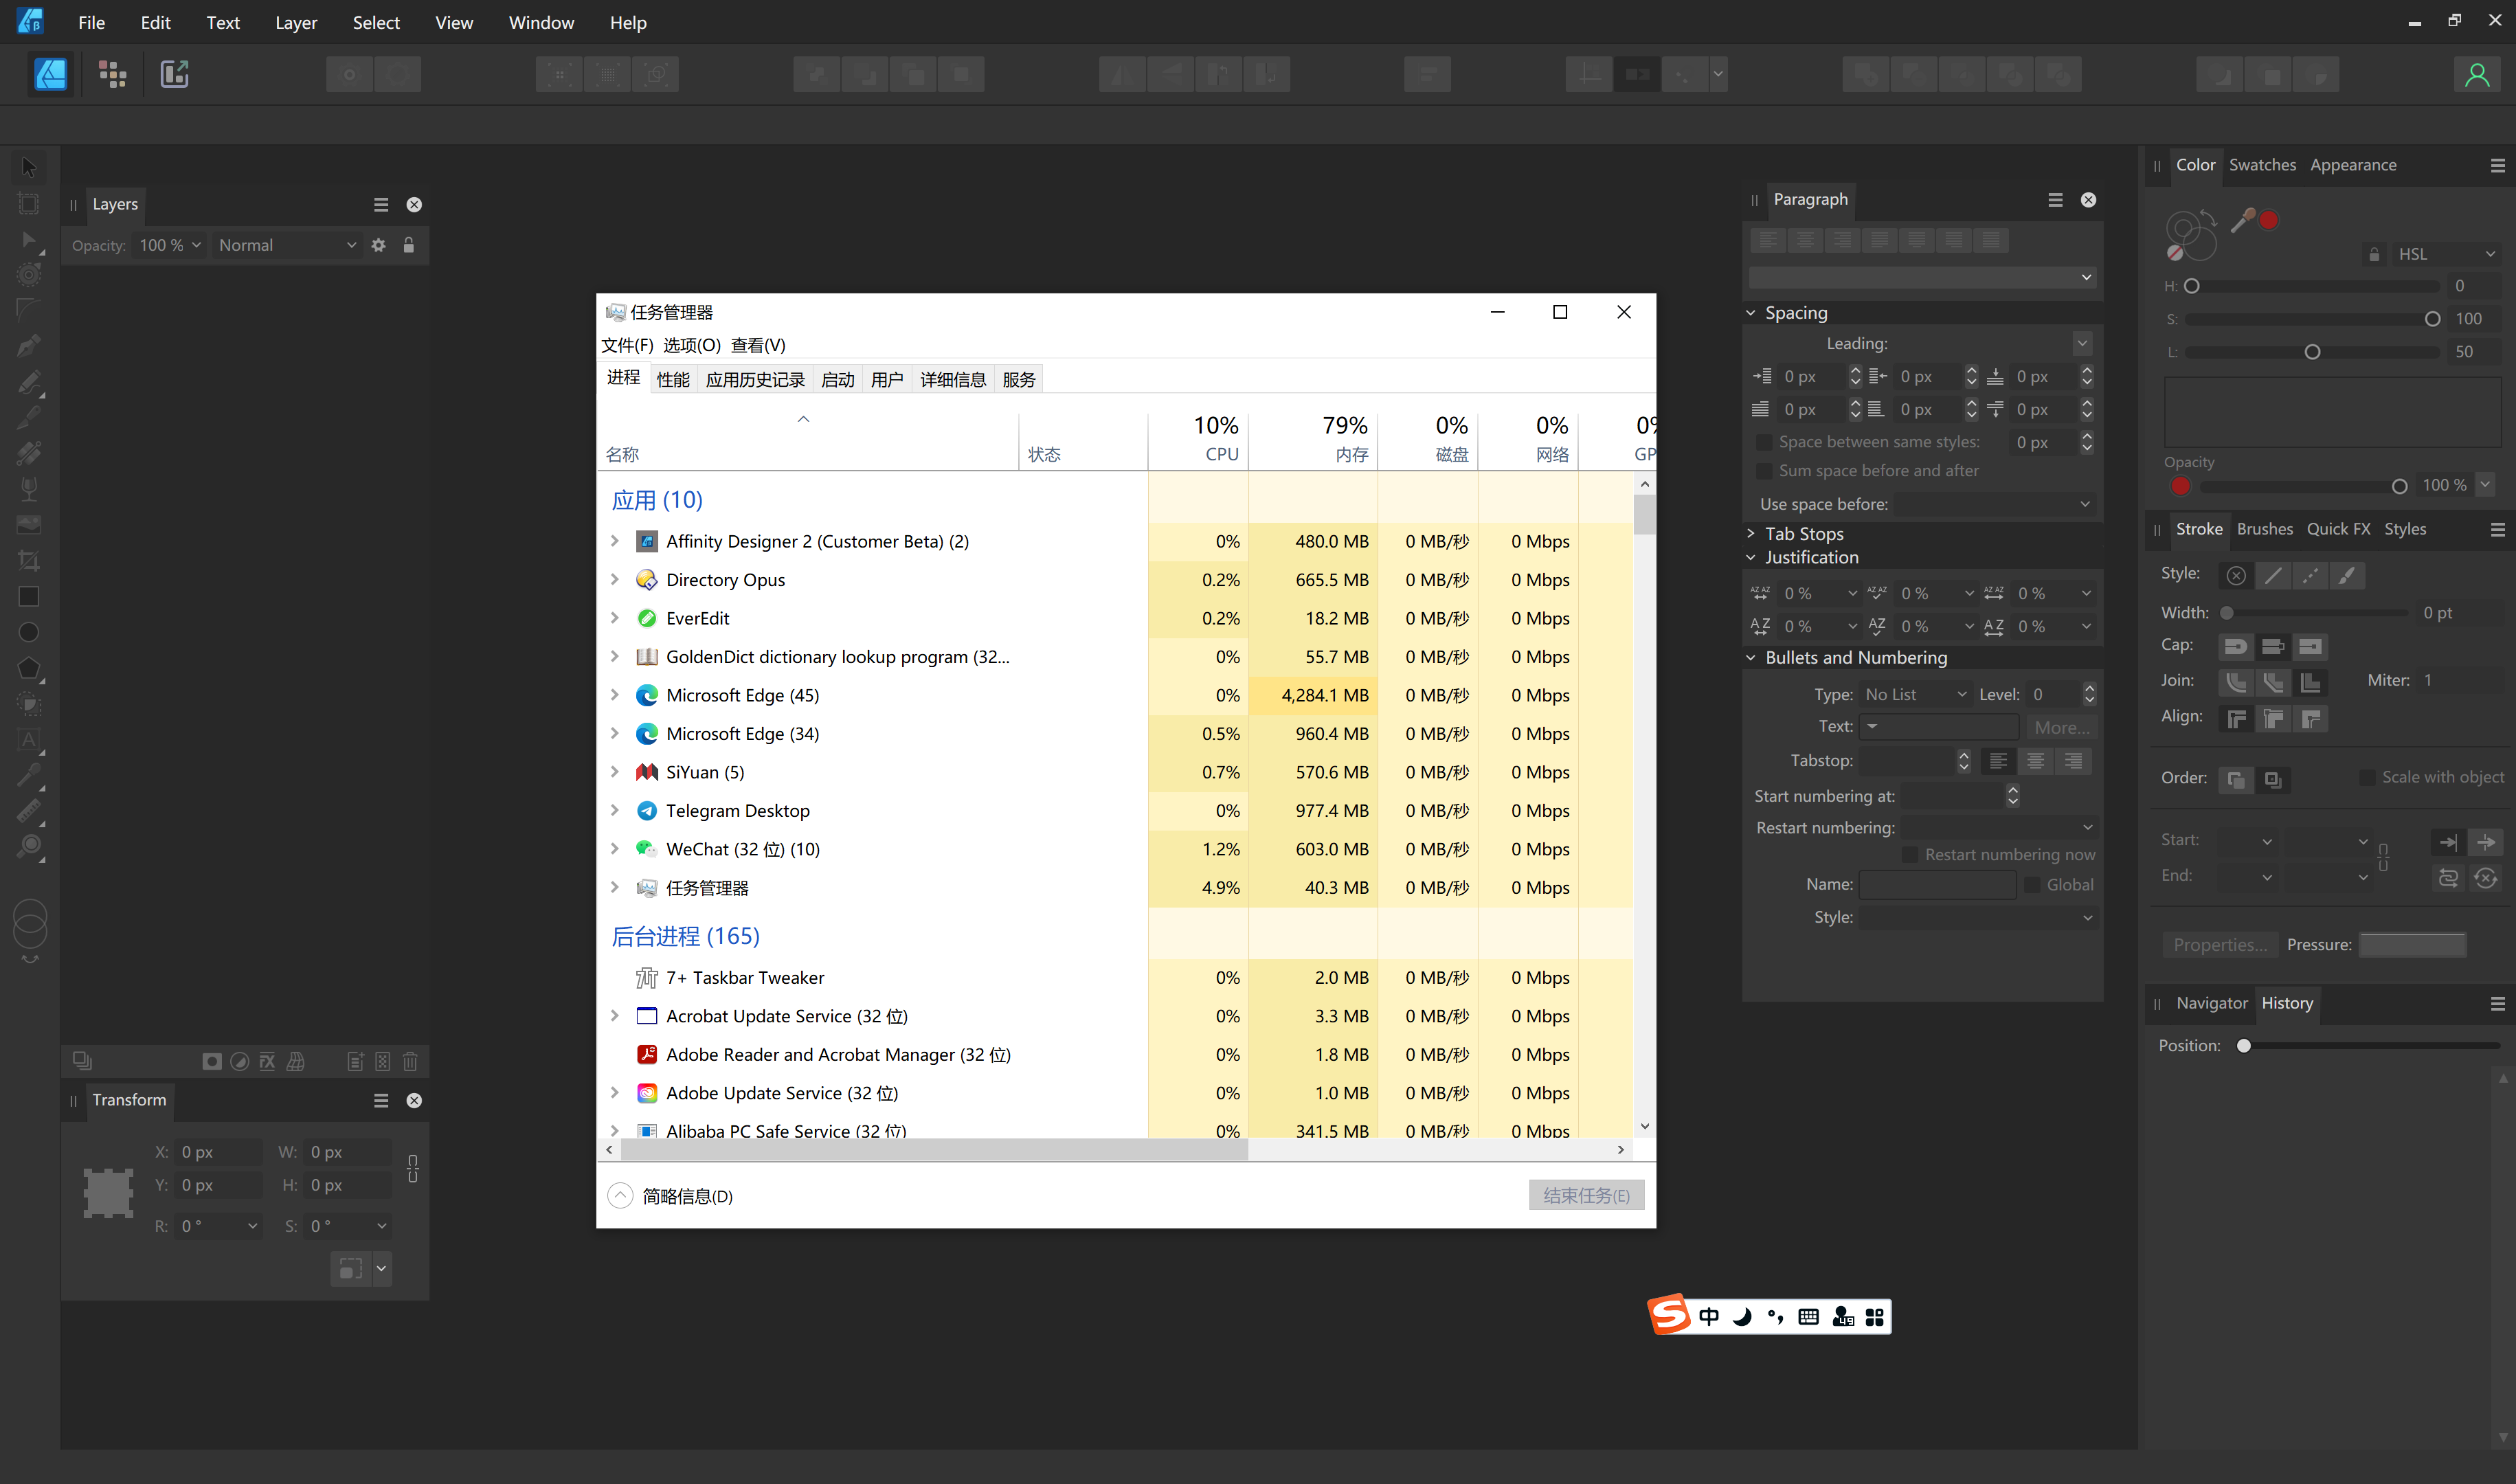Click 结束任务 button
The width and height of the screenshot is (2516, 1484).
[x=1586, y=1196]
